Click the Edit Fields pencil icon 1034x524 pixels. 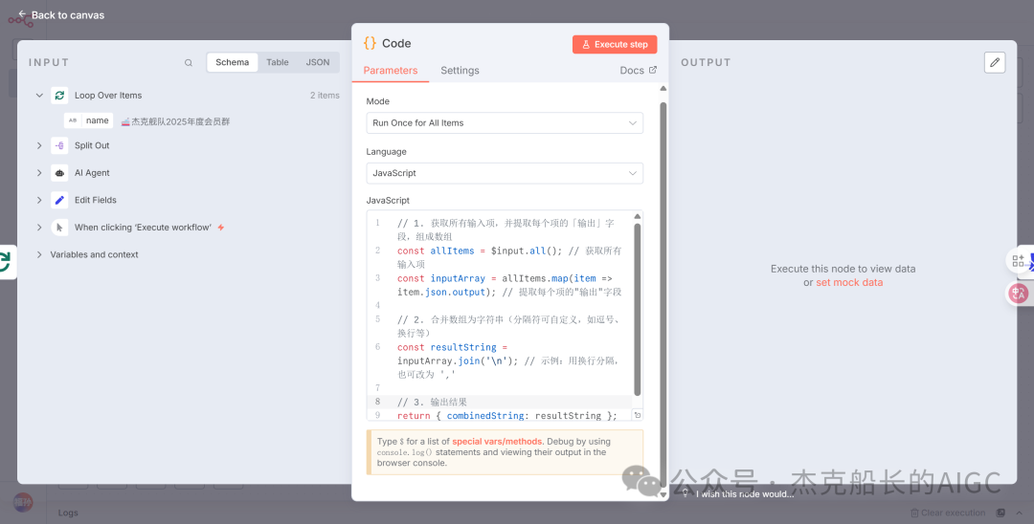click(60, 200)
